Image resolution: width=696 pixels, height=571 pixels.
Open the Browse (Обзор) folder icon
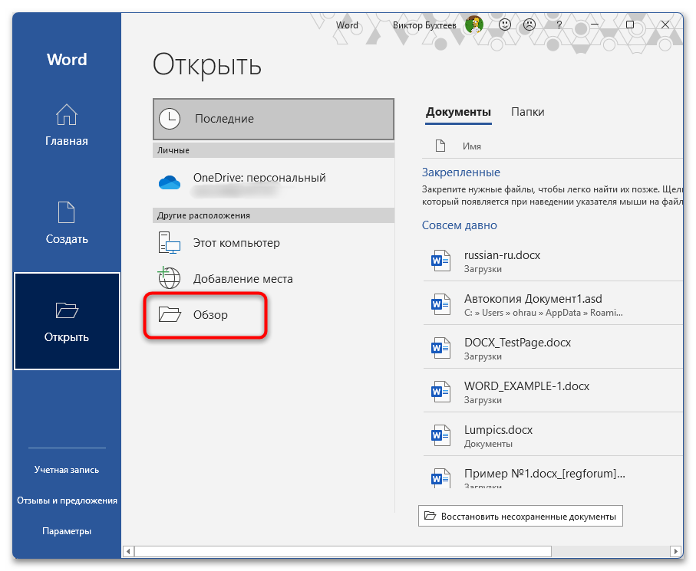[x=169, y=314]
